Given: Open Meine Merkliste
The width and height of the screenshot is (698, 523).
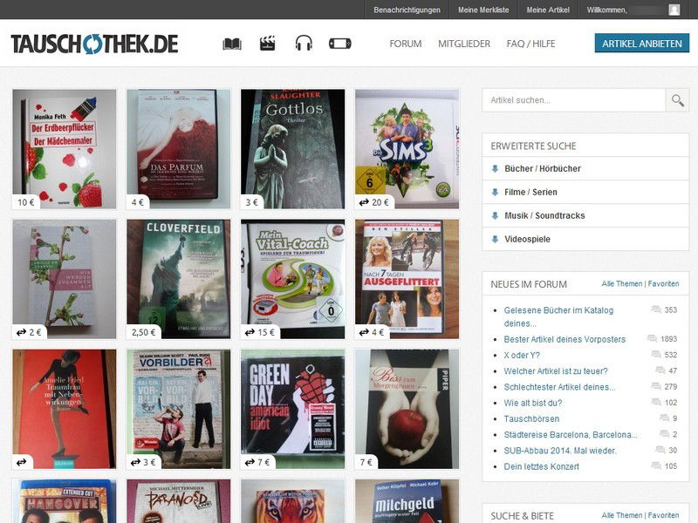Looking at the screenshot, I should (483, 10).
